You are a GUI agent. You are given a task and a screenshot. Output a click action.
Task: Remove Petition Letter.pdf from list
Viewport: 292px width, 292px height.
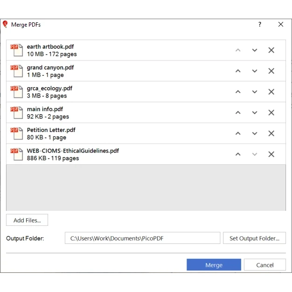pos(271,133)
